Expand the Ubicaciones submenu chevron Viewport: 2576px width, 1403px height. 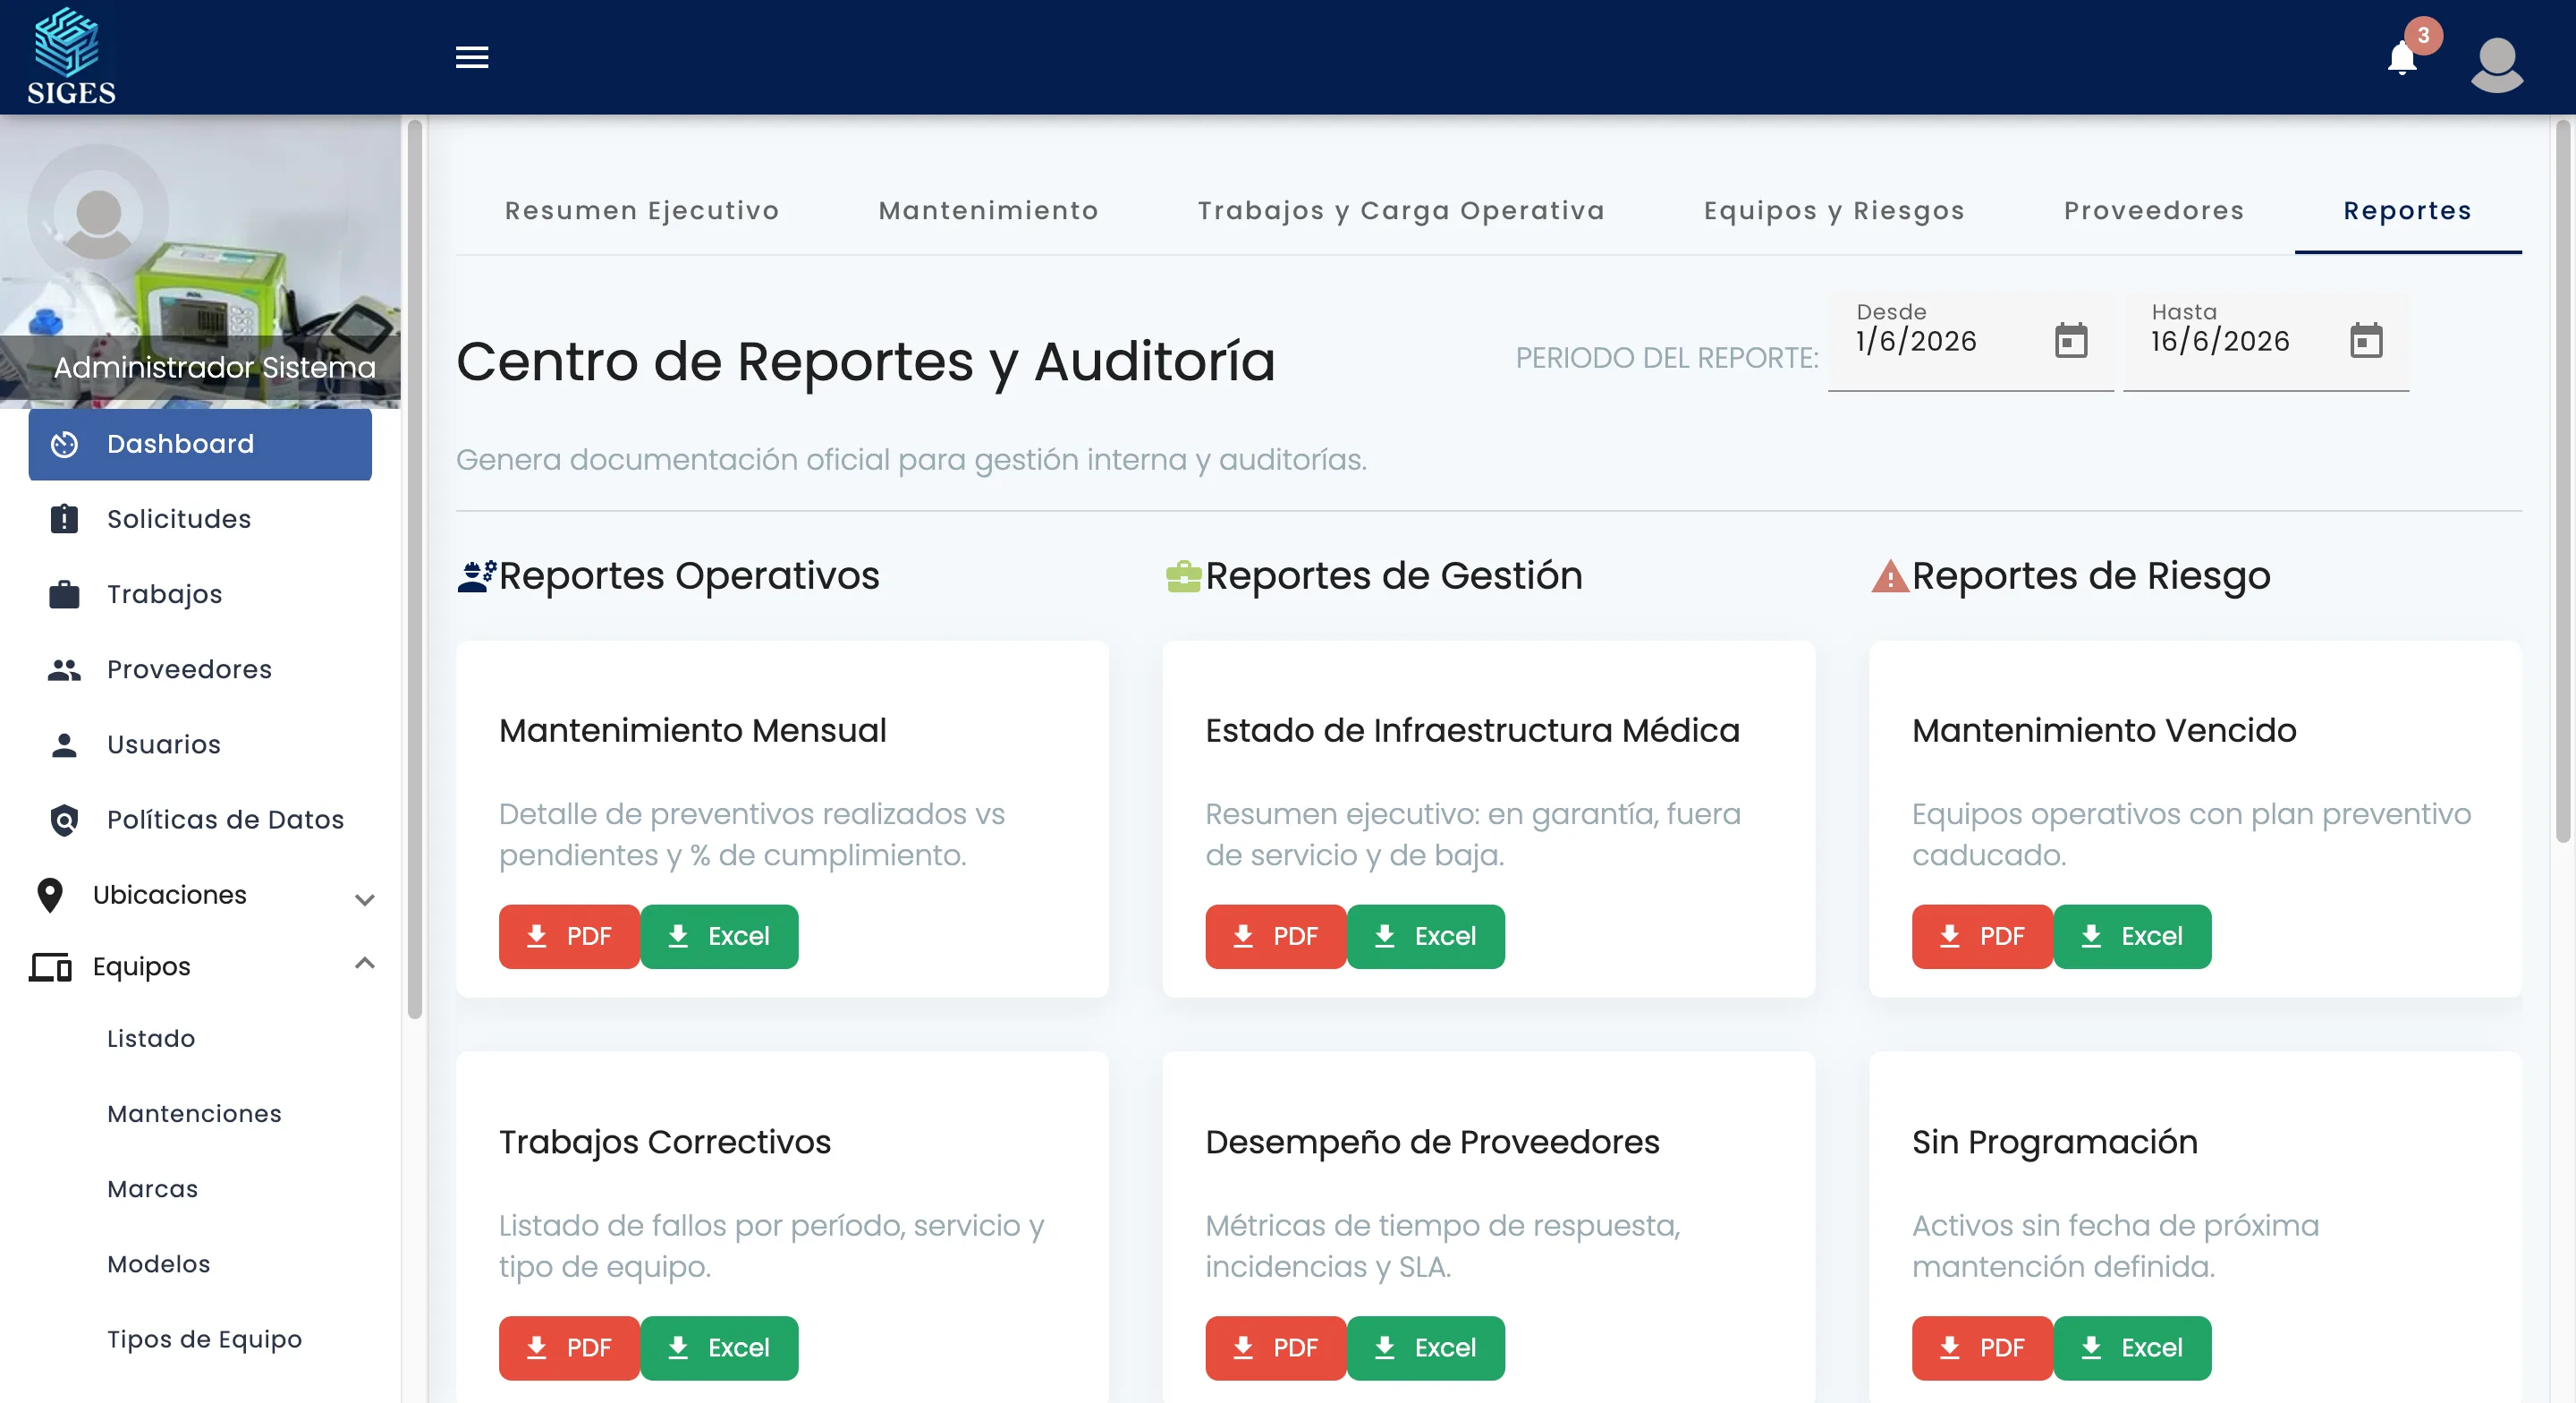pyautogui.click(x=365, y=898)
